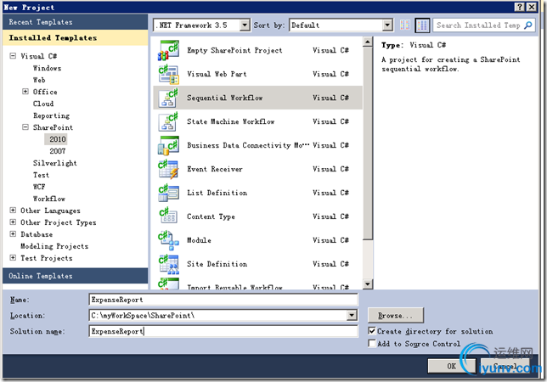Image resolution: width=547 pixels, height=382 pixels.
Task: Choose the Business Data Connectivity Model icon
Action: point(168,145)
